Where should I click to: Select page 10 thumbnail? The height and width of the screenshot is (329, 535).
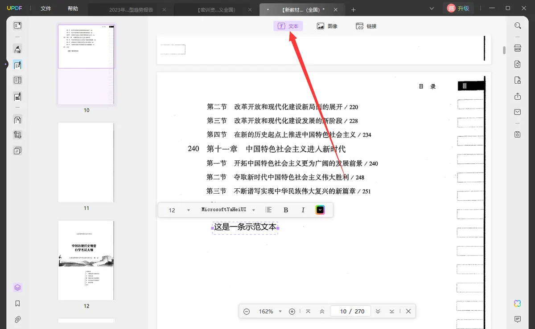[86, 64]
